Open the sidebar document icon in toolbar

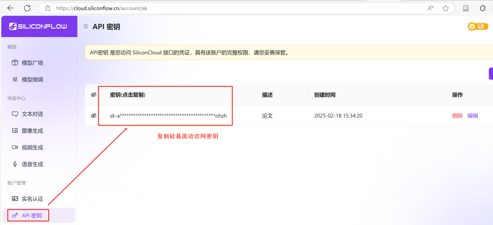[466, 8]
